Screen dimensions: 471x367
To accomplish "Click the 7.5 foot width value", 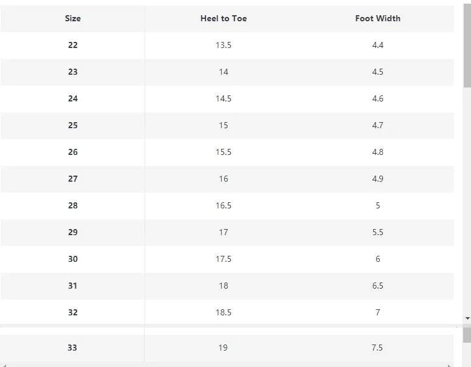I will pos(377,348).
